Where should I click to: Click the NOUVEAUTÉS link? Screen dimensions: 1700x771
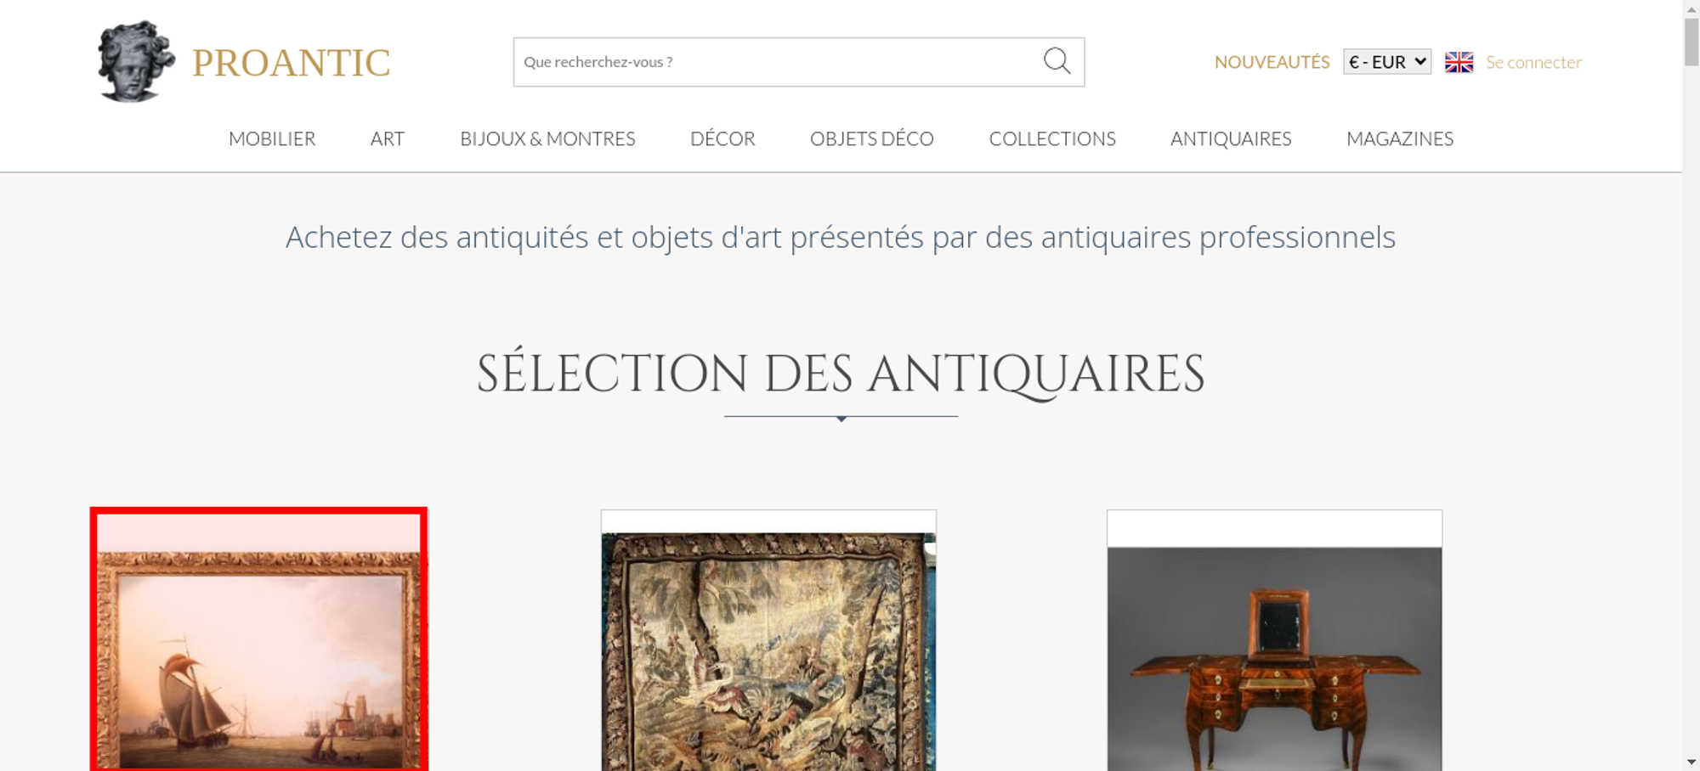(1272, 62)
